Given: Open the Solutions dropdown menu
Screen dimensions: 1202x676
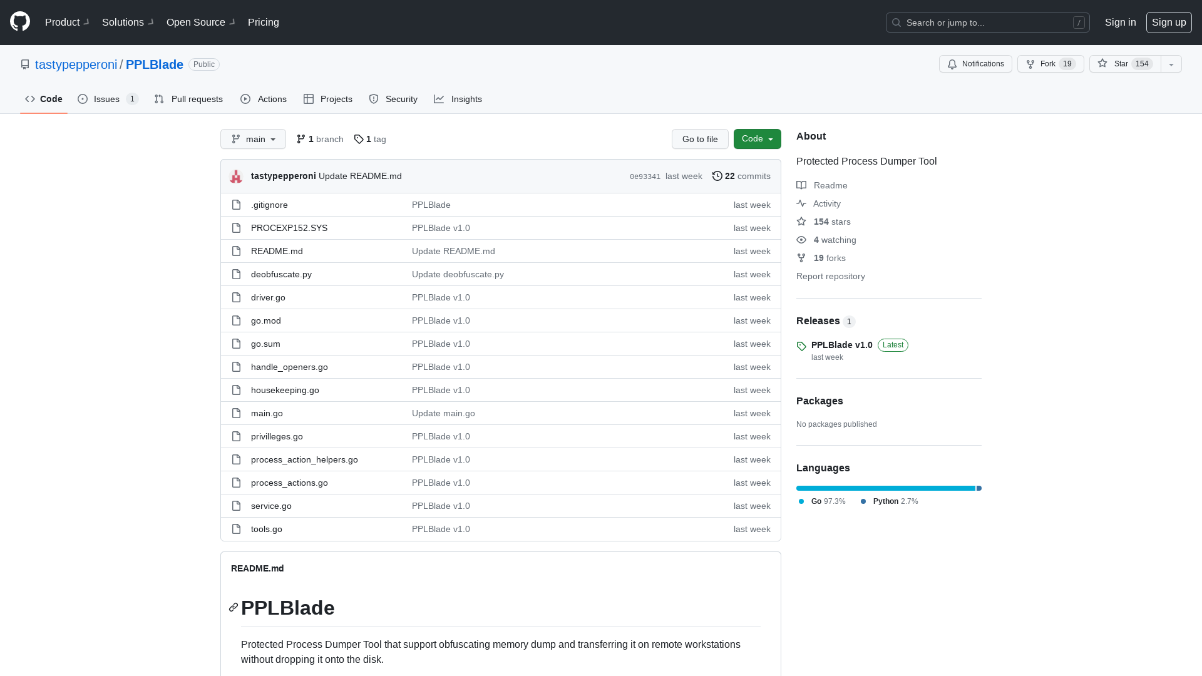Looking at the screenshot, I should [128, 23].
